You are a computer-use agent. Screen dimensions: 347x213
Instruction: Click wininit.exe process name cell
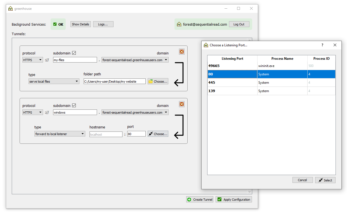[282, 66]
